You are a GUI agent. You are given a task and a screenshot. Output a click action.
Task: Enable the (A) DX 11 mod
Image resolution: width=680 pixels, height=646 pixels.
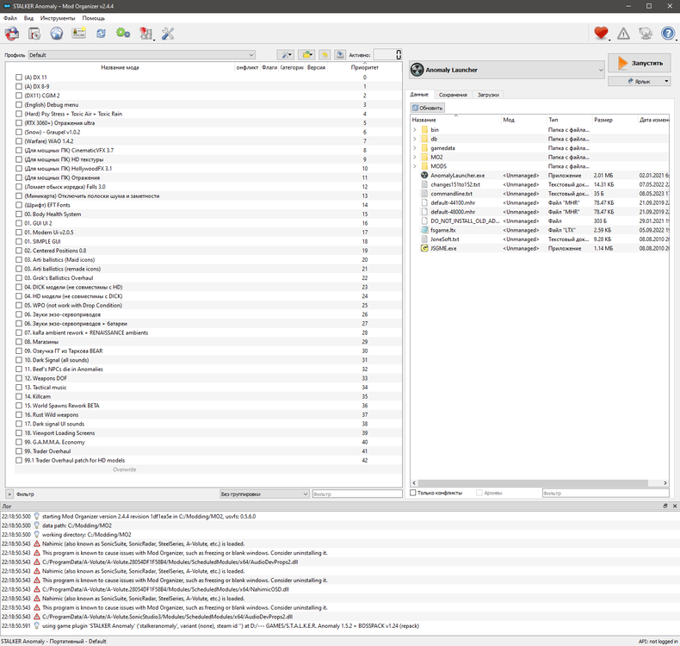19,78
